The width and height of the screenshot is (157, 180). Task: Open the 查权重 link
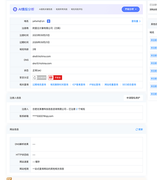click(x=135, y=21)
